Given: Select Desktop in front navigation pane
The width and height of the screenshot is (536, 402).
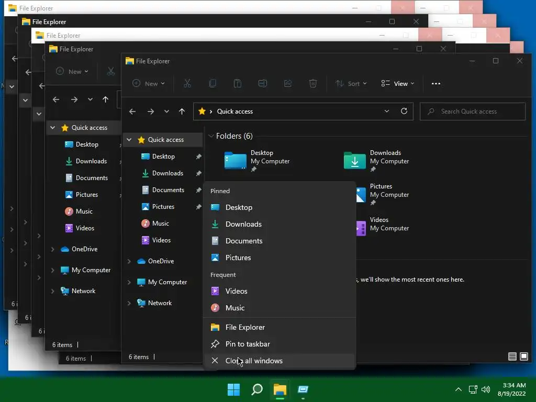Looking at the screenshot, I should [x=163, y=157].
